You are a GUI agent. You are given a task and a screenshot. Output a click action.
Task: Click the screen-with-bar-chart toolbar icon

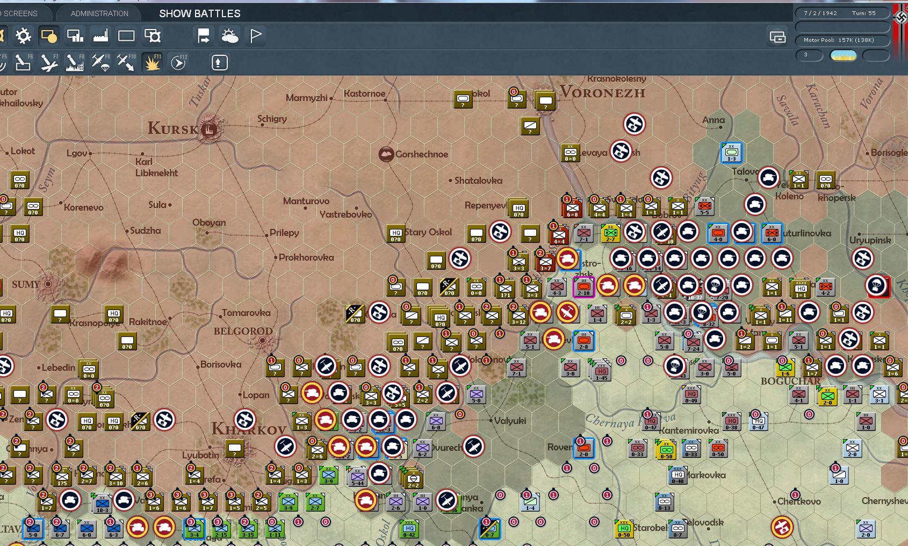75,36
